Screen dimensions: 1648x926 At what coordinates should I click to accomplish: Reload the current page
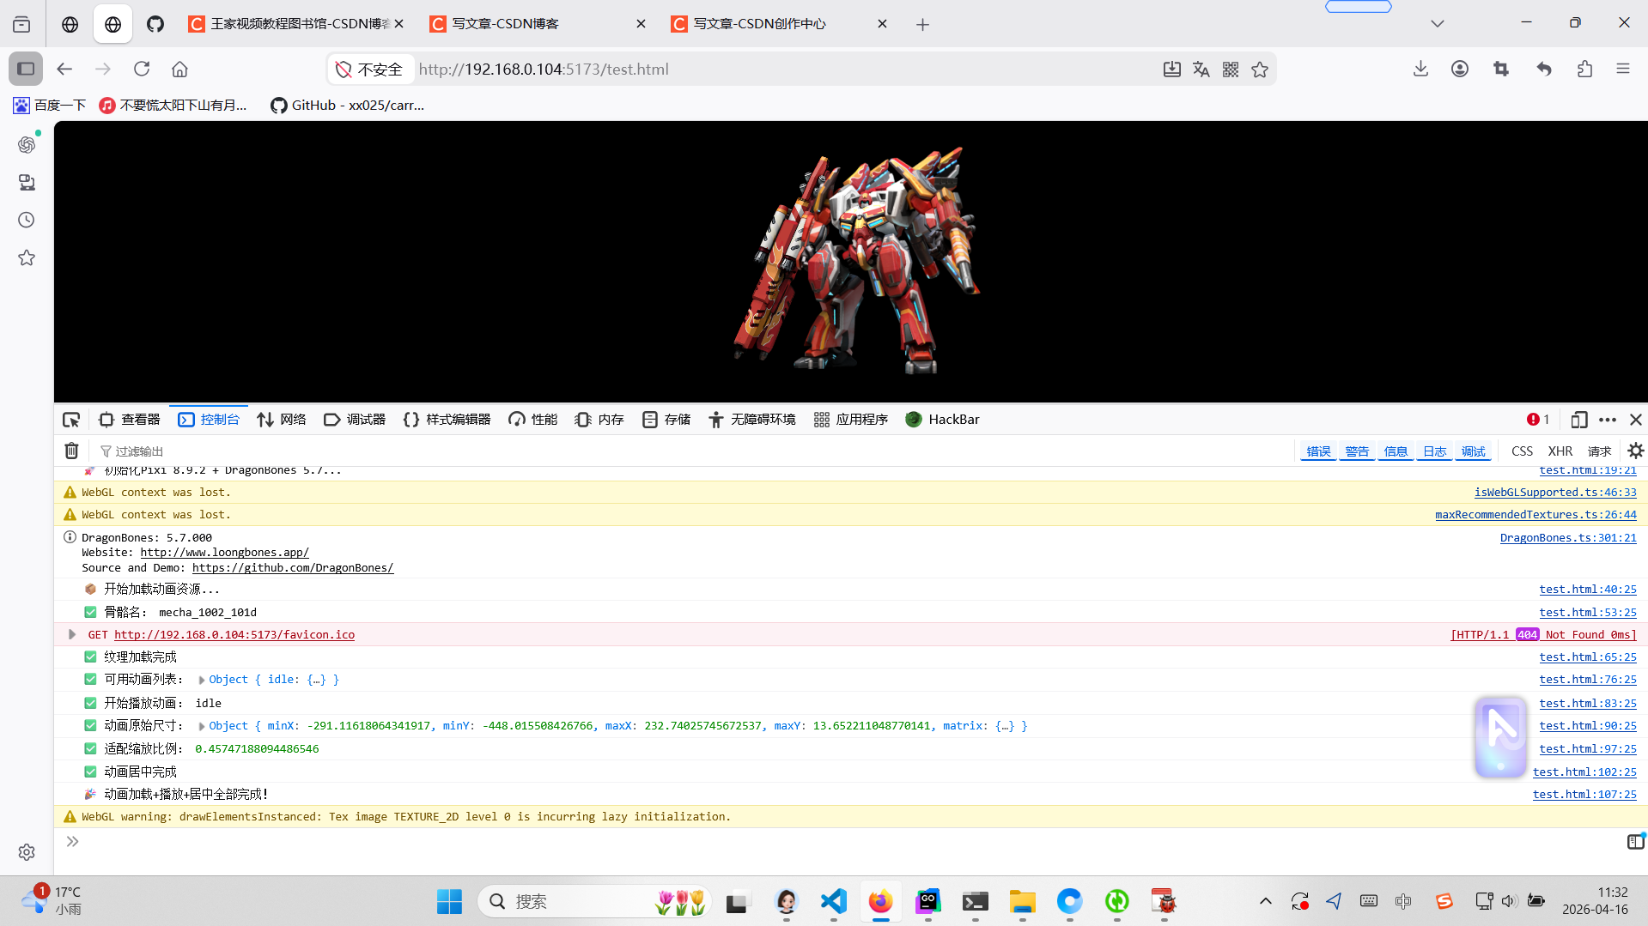click(142, 70)
